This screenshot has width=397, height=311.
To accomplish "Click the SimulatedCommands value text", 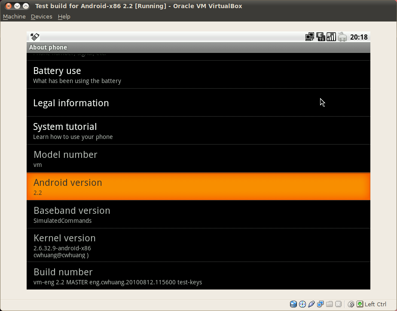I will (63, 221).
